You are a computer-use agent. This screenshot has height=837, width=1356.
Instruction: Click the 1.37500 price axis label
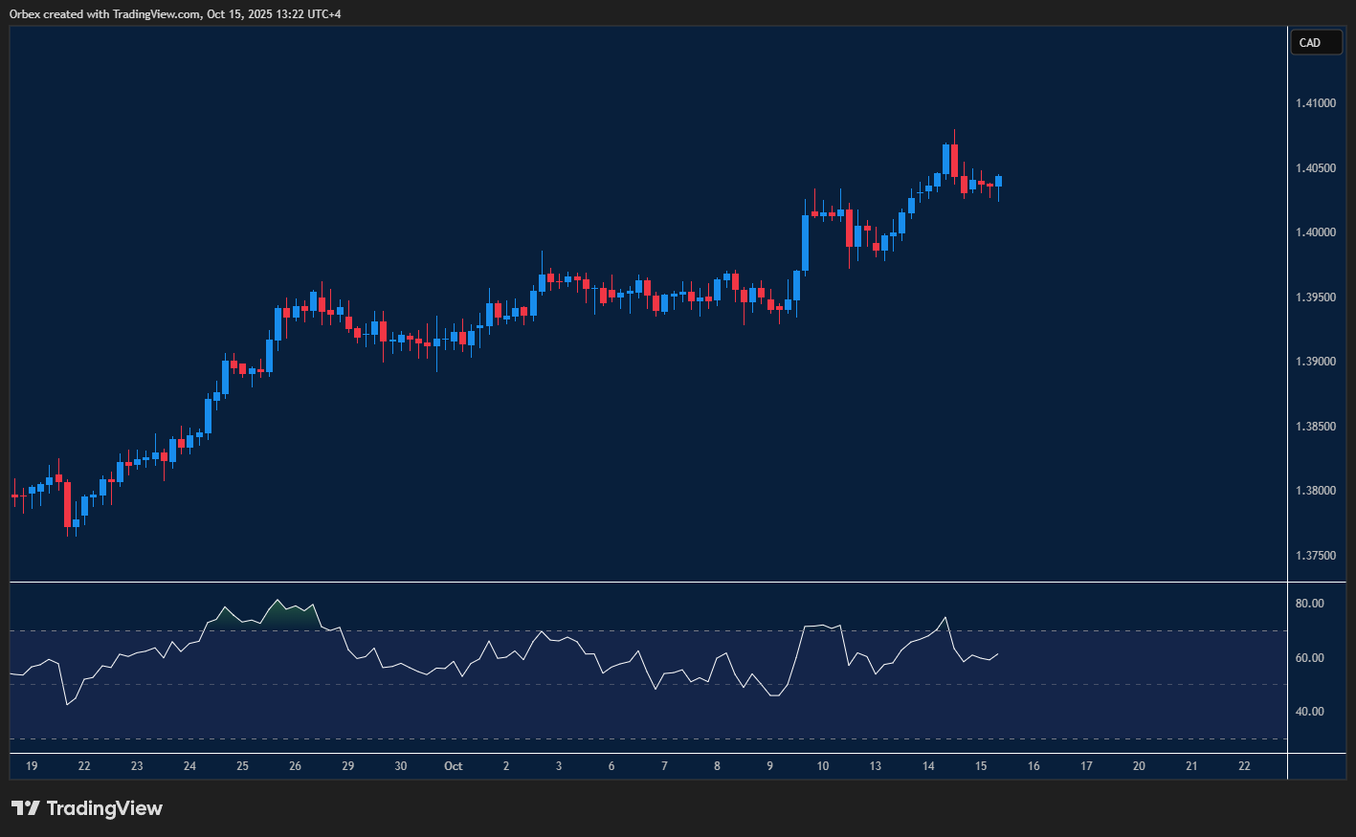click(x=1315, y=556)
